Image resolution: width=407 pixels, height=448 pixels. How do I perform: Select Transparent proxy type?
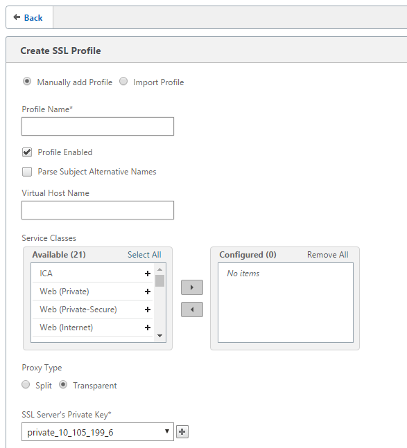pos(63,384)
